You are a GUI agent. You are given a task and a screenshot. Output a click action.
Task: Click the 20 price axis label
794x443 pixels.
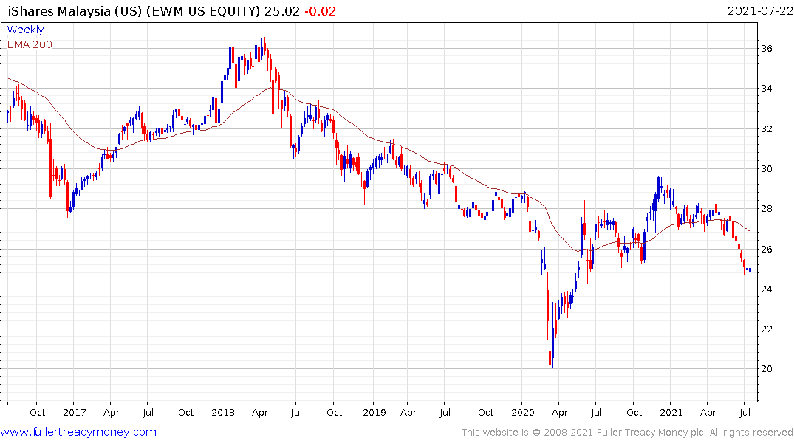point(767,369)
